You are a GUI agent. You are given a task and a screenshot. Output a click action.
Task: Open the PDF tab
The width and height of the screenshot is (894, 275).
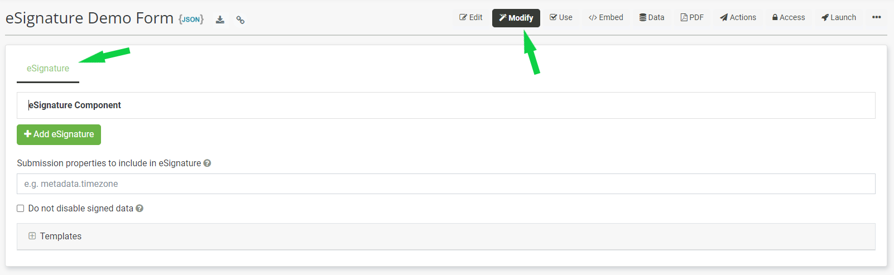point(692,17)
